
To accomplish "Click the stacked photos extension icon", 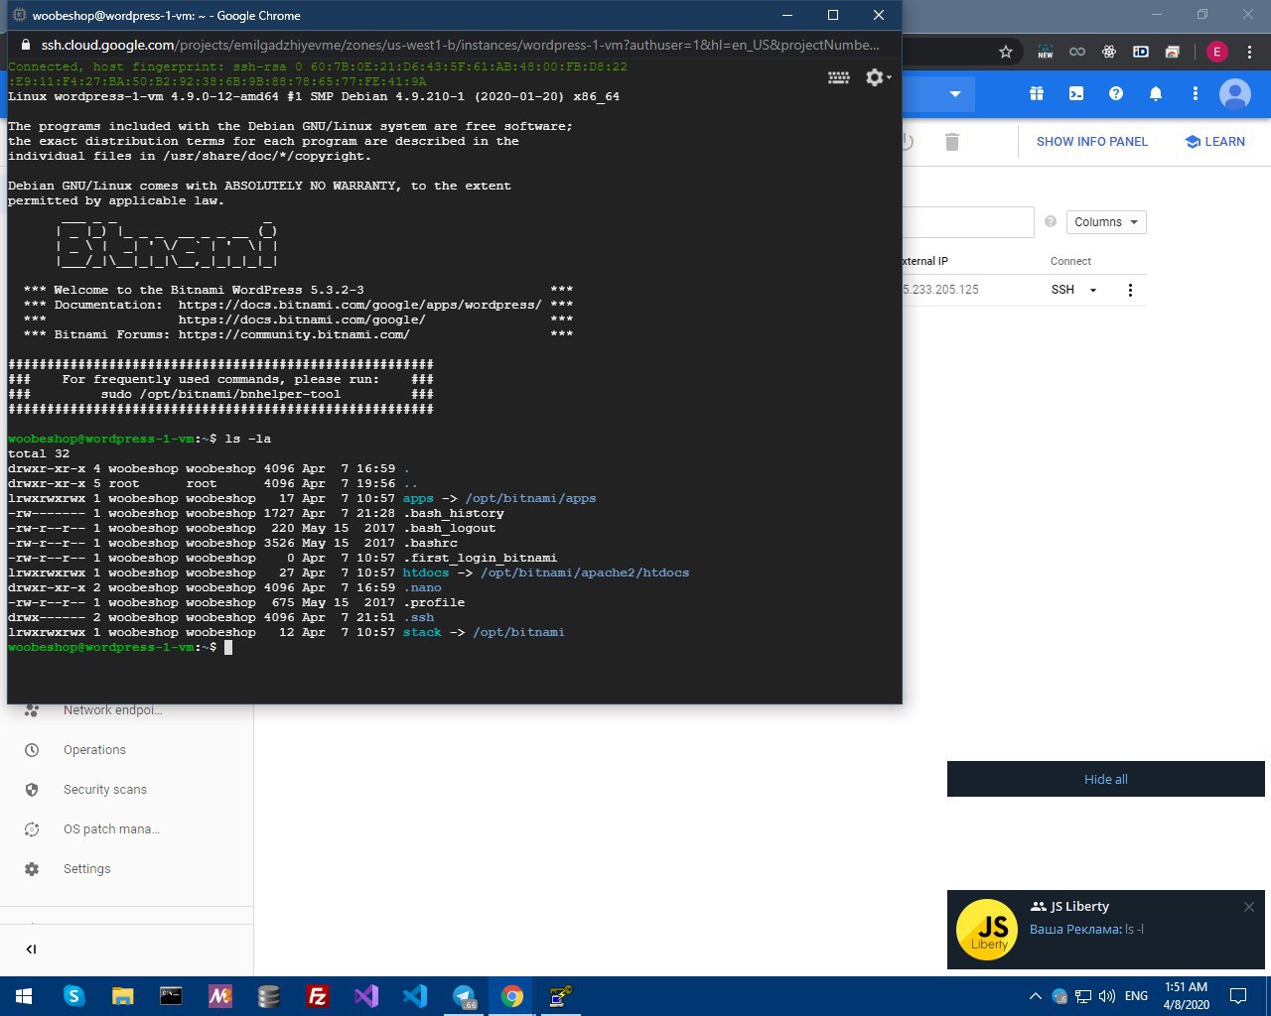I will point(1173,52).
